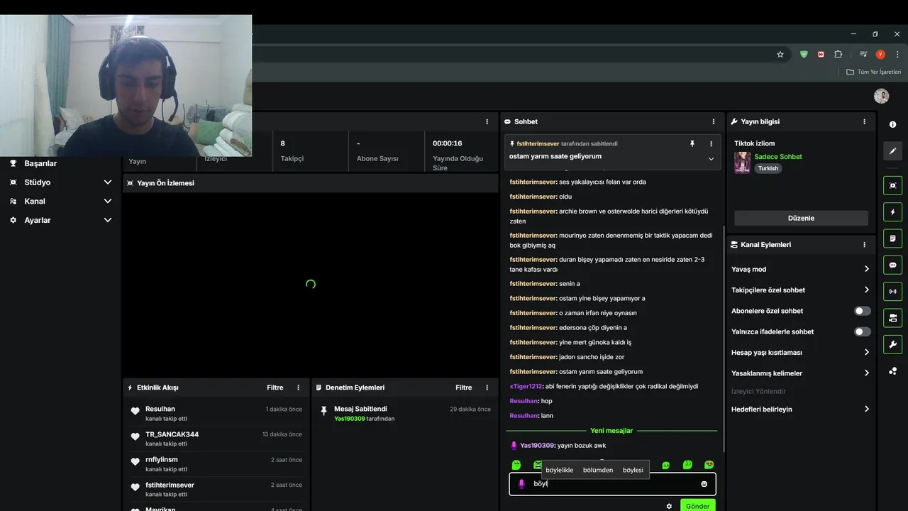Toggle the channel actions icon in sidebar

coord(892,317)
